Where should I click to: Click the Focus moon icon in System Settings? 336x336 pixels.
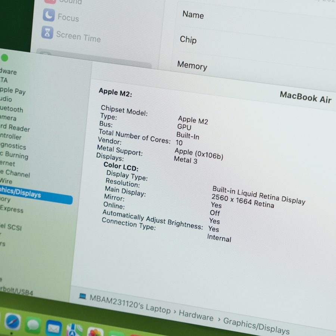coord(49,15)
